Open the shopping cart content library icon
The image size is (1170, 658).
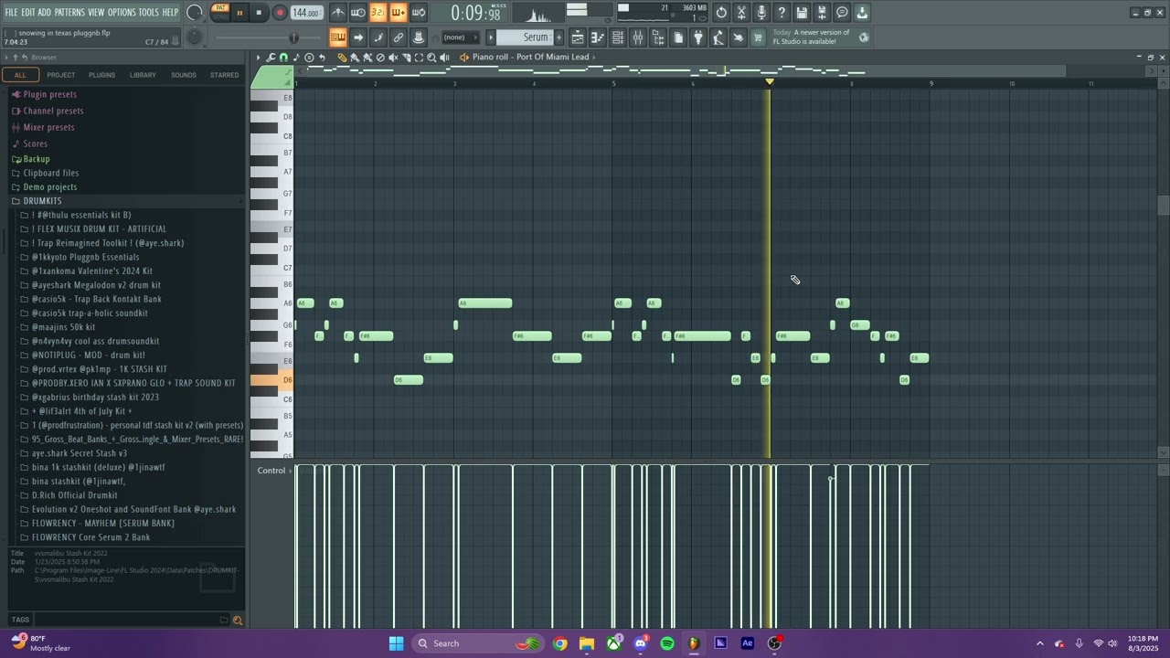tap(758, 37)
